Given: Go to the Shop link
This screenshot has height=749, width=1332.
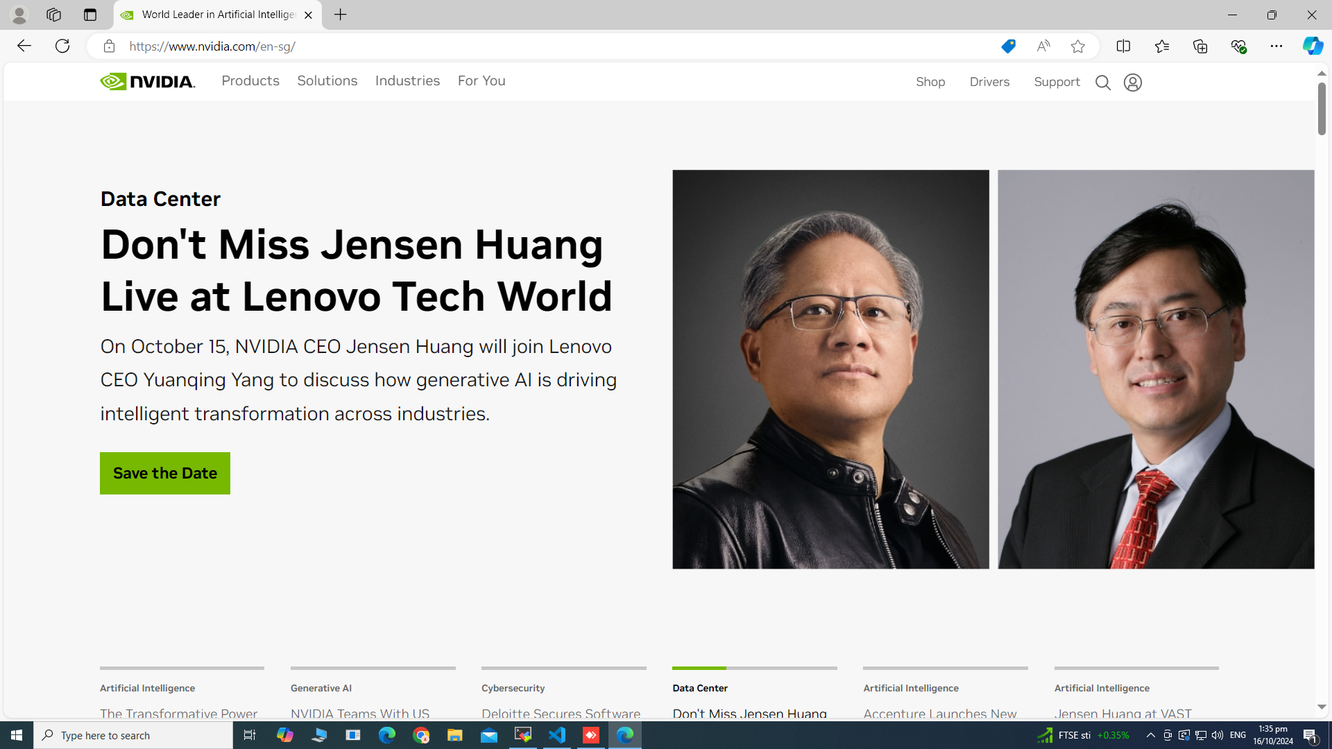Looking at the screenshot, I should click(x=930, y=82).
